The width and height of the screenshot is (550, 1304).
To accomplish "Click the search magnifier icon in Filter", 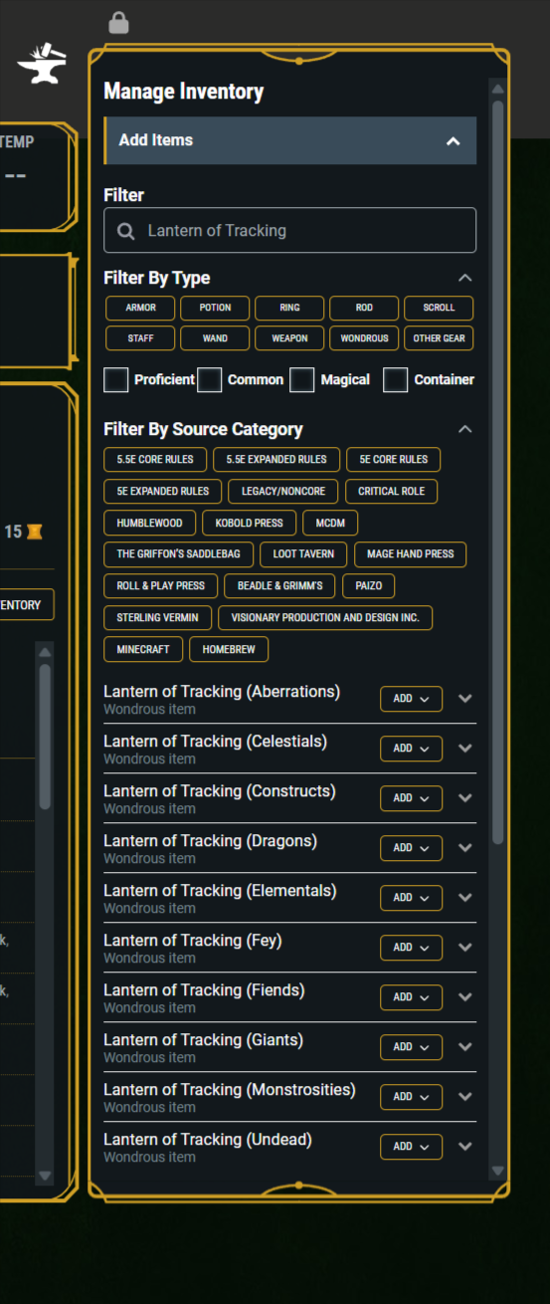I will tap(126, 231).
